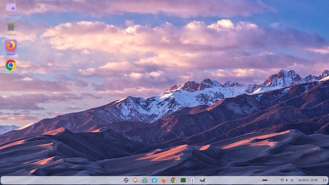Click the workspace indicator pill in taskbar
This screenshot has height=185, width=329.
pyautogui.click(x=266, y=180)
